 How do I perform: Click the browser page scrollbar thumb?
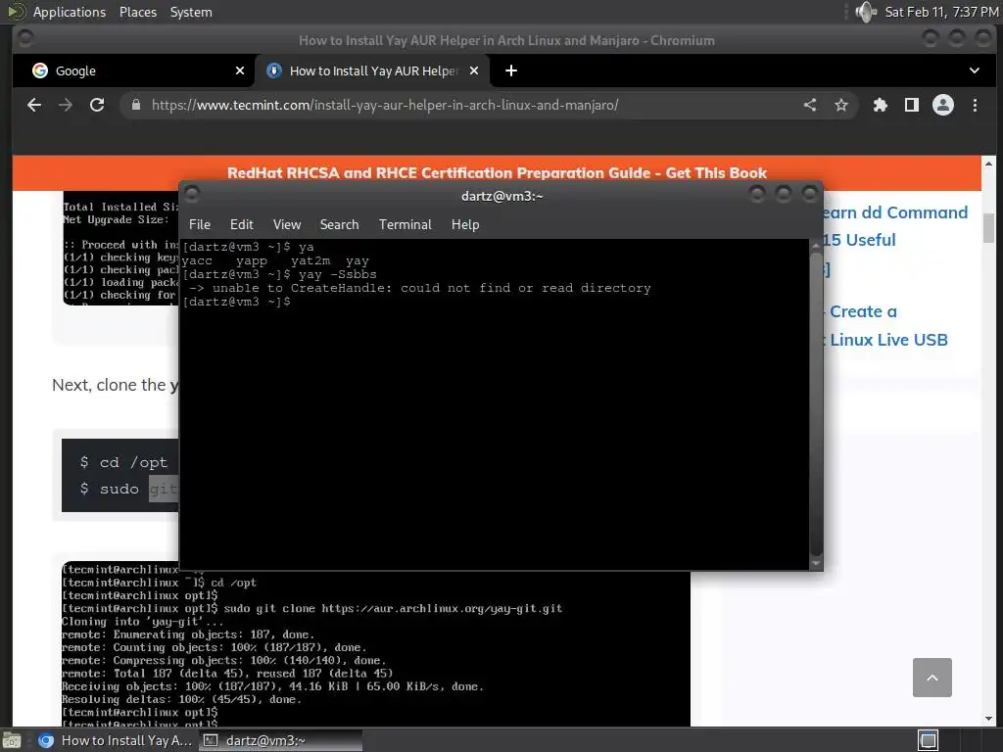988,228
